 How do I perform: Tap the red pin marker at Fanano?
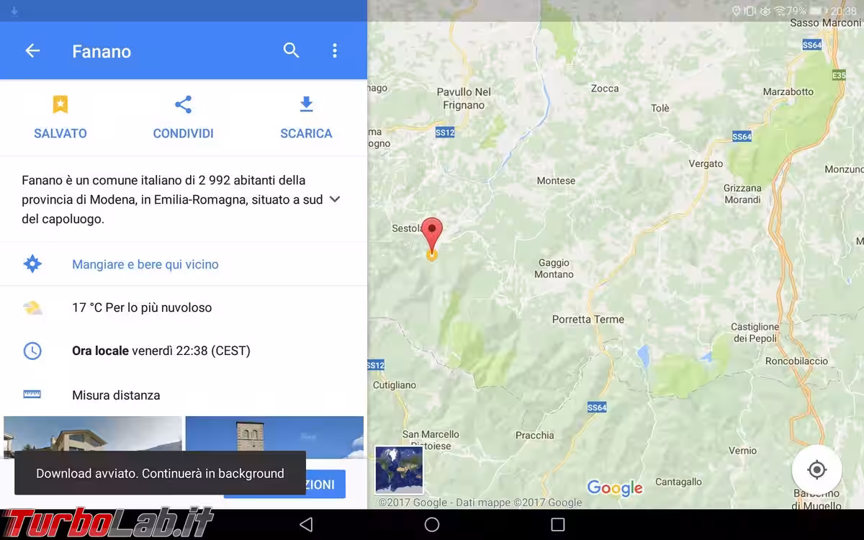(x=431, y=234)
